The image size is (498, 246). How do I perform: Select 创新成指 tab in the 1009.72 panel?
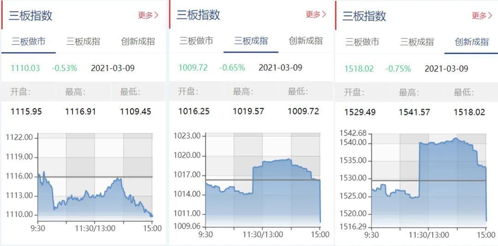(306, 41)
